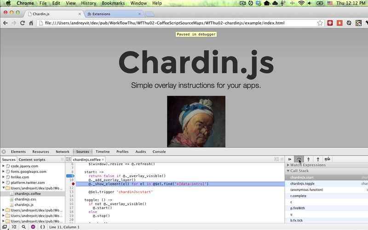Screen dimensions: 368x230
Task: Click the Chardin portrait image
Action: [x=196, y=121]
